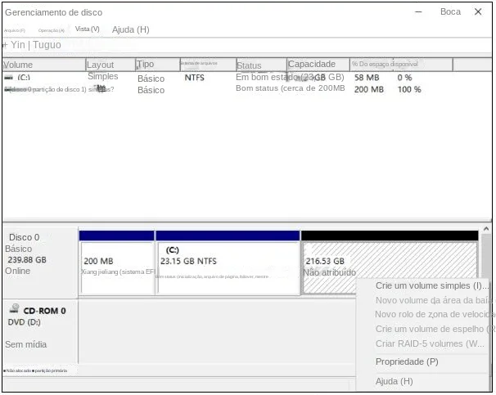Click the Não alocado legend entry
Screen dimensions: 496x395
tap(16, 370)
